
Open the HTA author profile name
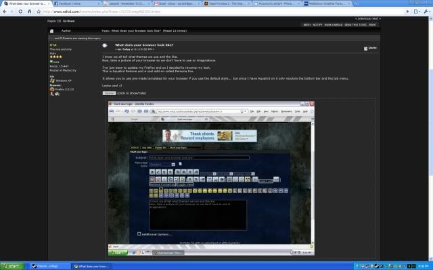pos(53,45)
